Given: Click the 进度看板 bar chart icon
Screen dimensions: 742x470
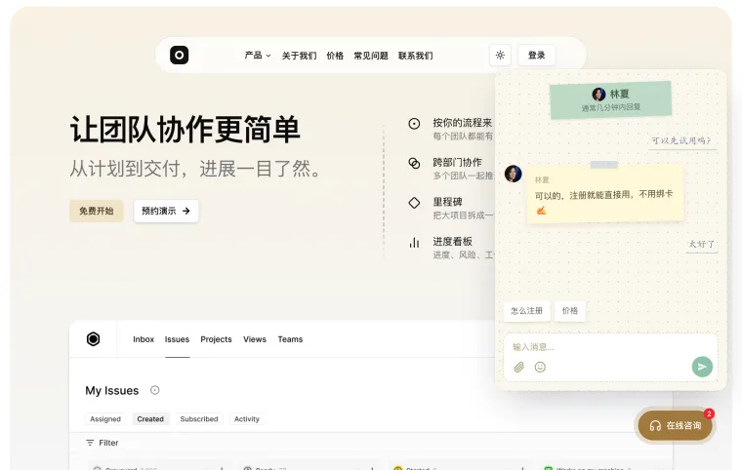Looking at the screenshot, I should tap(414, 243).
